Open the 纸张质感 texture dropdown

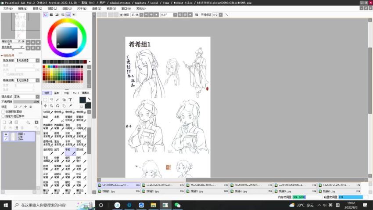pos(38,61)
